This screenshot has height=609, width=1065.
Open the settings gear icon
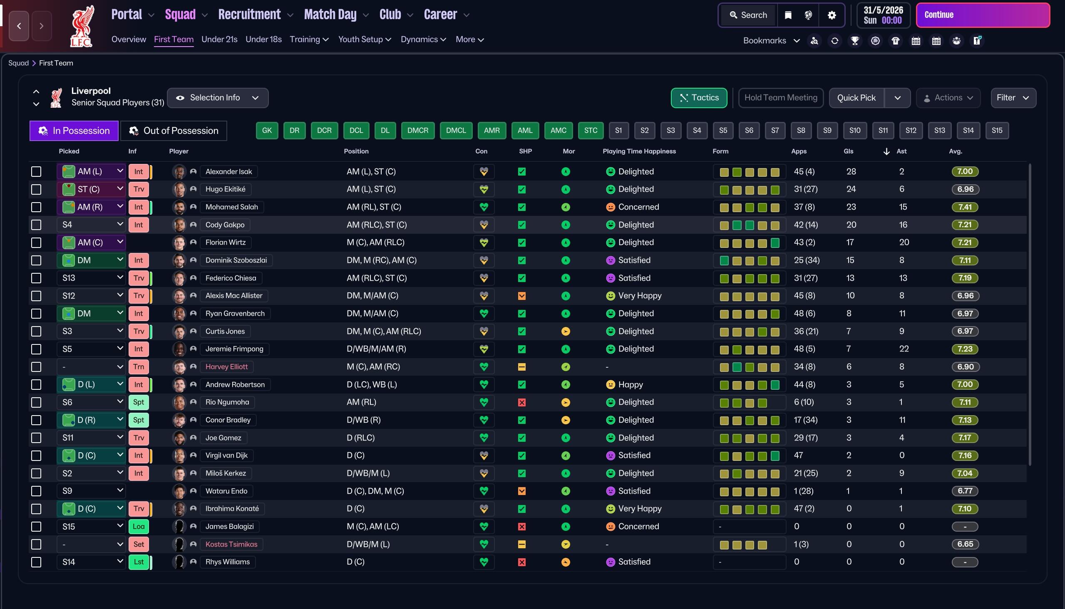pyautogui.click(x=832, y=15)
